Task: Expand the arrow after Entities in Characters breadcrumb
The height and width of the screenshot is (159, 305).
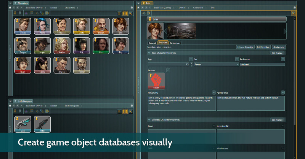Action: click(60, 8)
